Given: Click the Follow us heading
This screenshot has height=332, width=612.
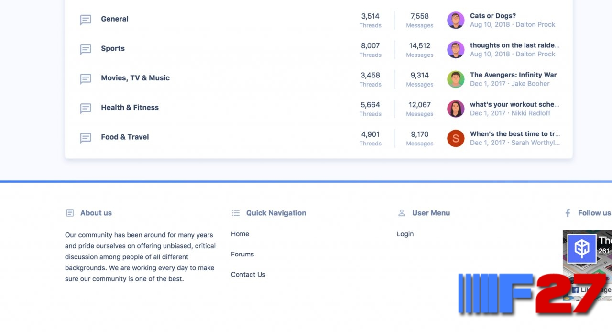Looking at the screenshot, I should pyautogui.click(x=594, y=213).
